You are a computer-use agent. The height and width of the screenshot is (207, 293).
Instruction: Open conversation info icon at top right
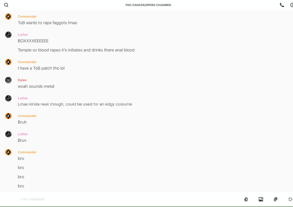292,5
